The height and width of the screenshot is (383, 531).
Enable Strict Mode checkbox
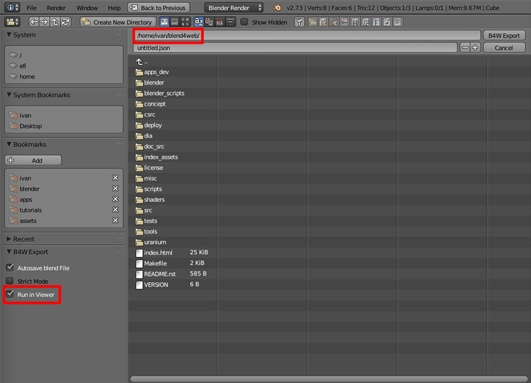[10, 281]
